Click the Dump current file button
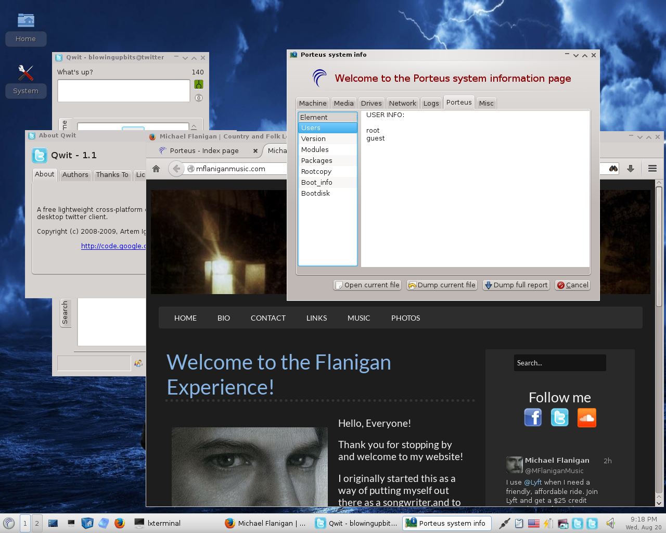Viewport: 666px width, 533px height. coord(442,285)
